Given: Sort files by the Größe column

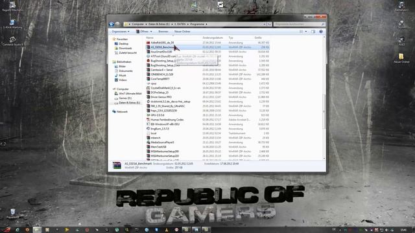Looking at the screenshot, I should (x=258, y=38).
